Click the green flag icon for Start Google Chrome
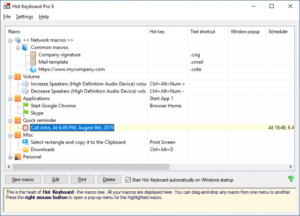 pos(26,106)
